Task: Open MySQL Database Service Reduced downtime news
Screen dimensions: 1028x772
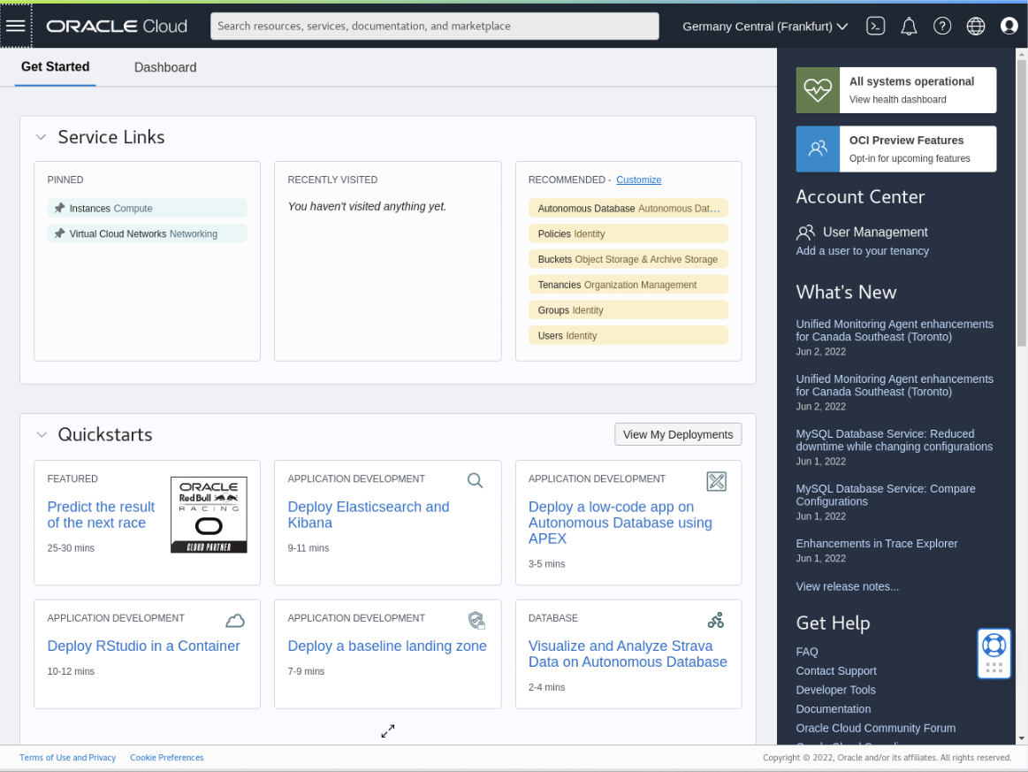Action: click(x=895, y=440)
